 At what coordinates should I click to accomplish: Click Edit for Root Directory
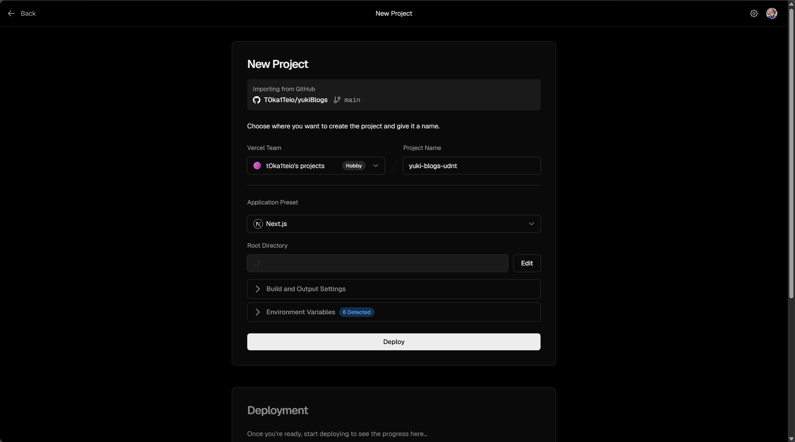click(527, 263)
